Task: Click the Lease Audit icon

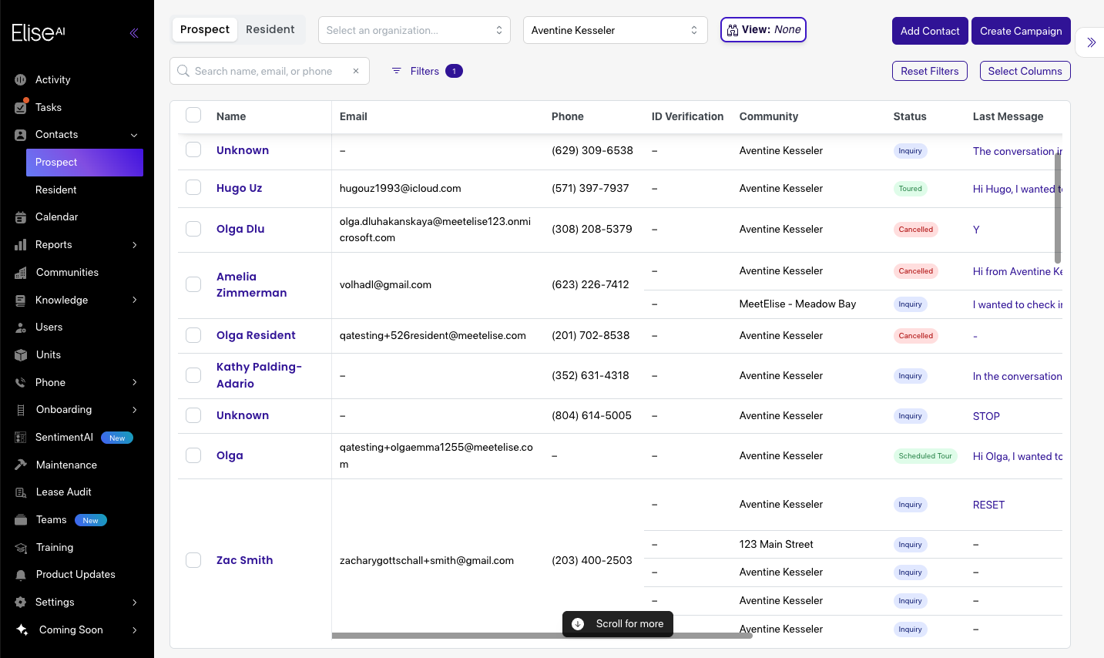Action: (21, 492)
